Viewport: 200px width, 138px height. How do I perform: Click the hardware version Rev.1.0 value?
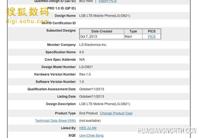pyautogui.click(x=85, y=74)
